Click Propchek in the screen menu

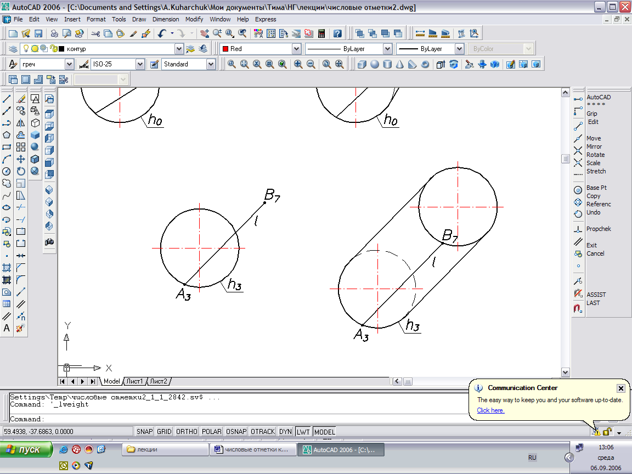pyautogui.click(x=599, y=229)
